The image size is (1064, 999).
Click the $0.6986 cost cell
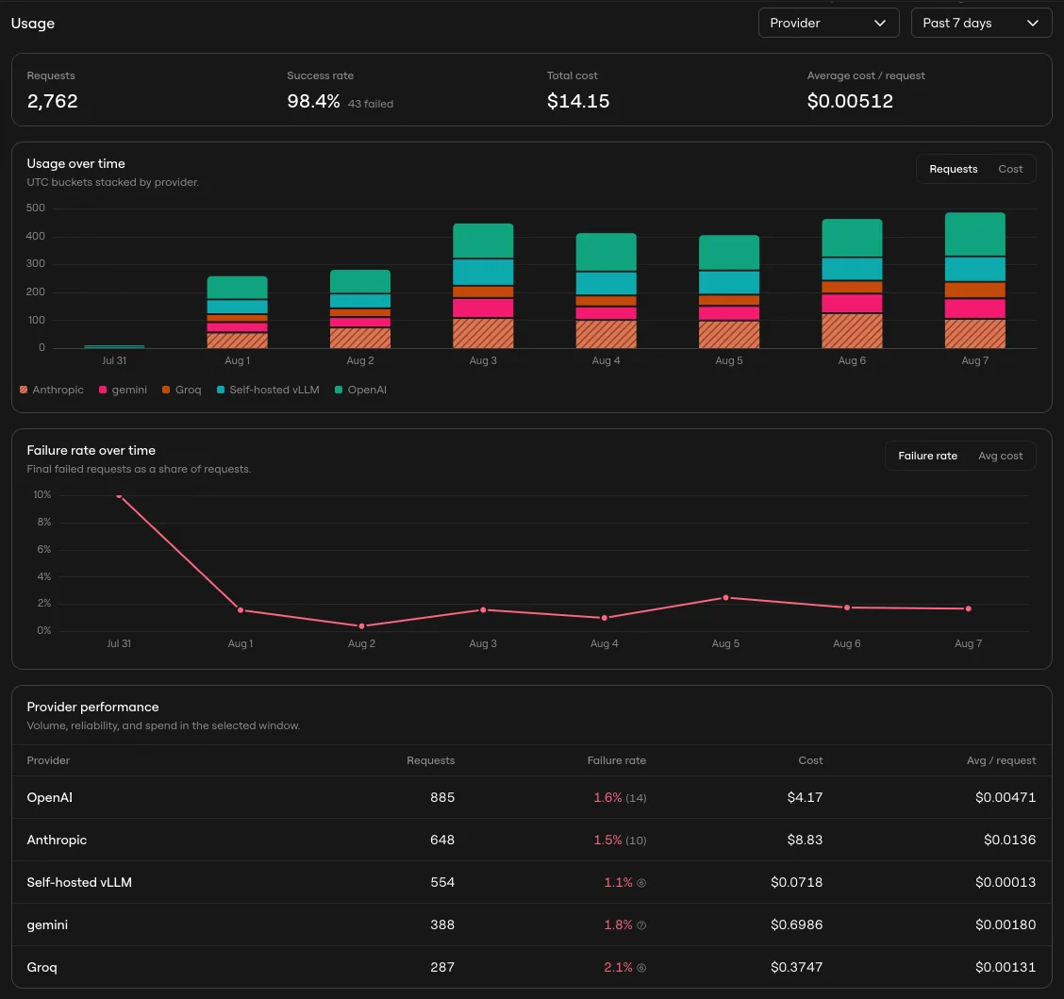coord(797,925)
